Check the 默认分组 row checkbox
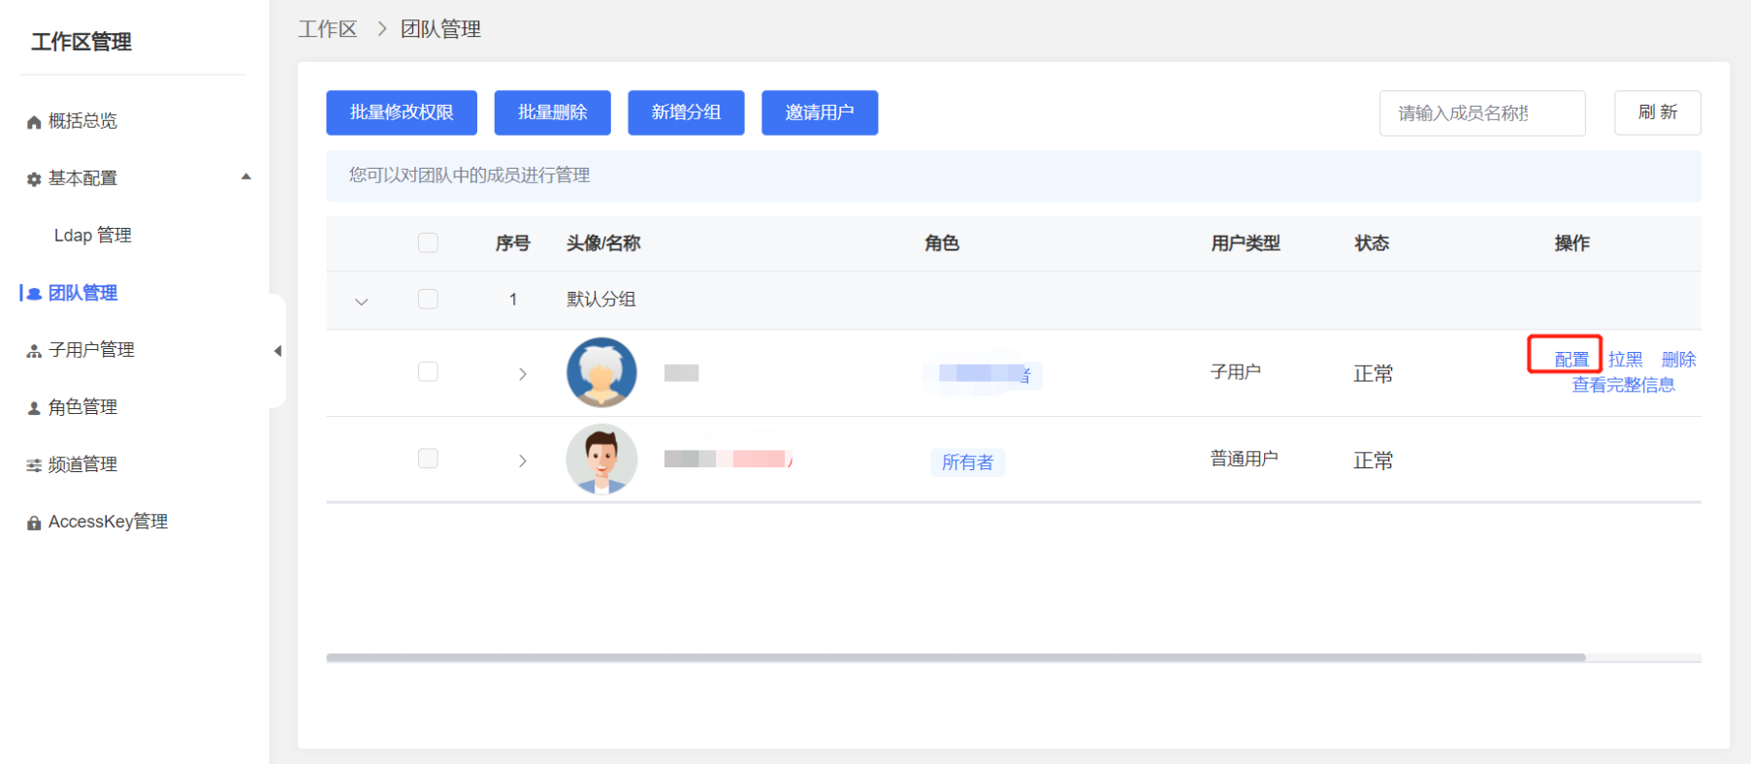1751x764 pixels. tap(428, 299)
